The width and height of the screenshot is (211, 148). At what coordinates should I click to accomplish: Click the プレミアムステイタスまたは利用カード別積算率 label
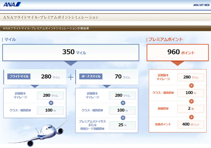[x=92, y=125]
